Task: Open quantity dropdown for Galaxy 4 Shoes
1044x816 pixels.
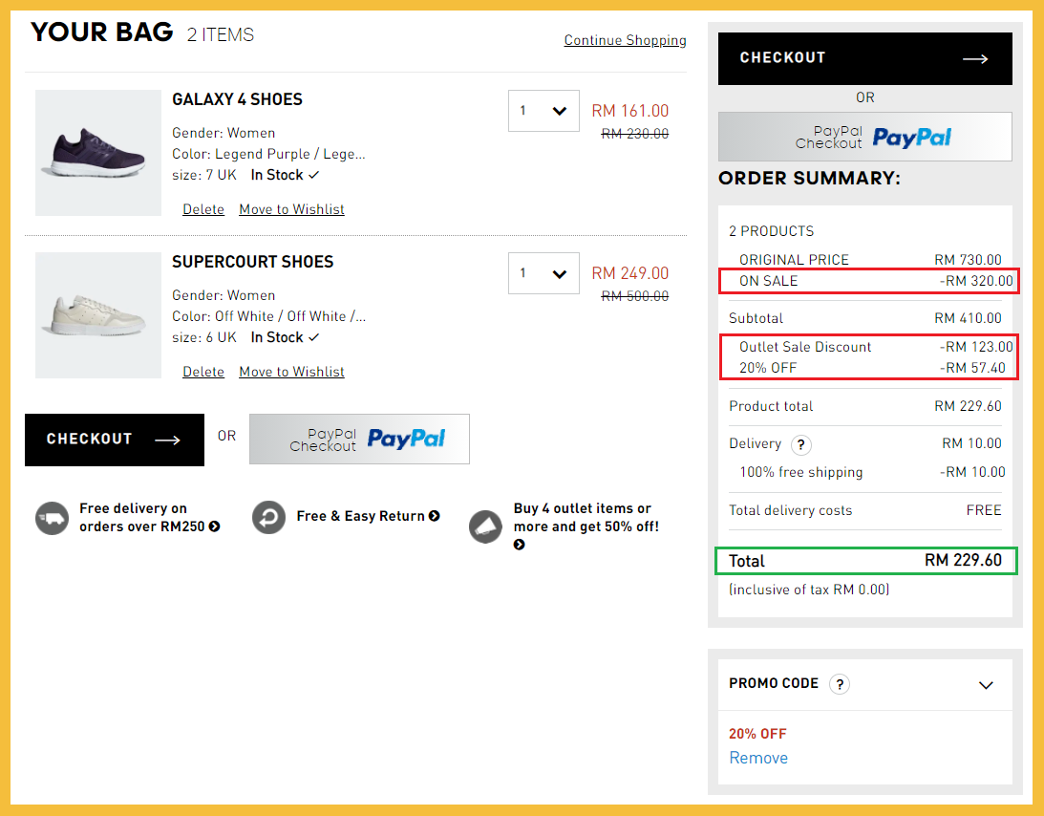Action: point(543,111)
